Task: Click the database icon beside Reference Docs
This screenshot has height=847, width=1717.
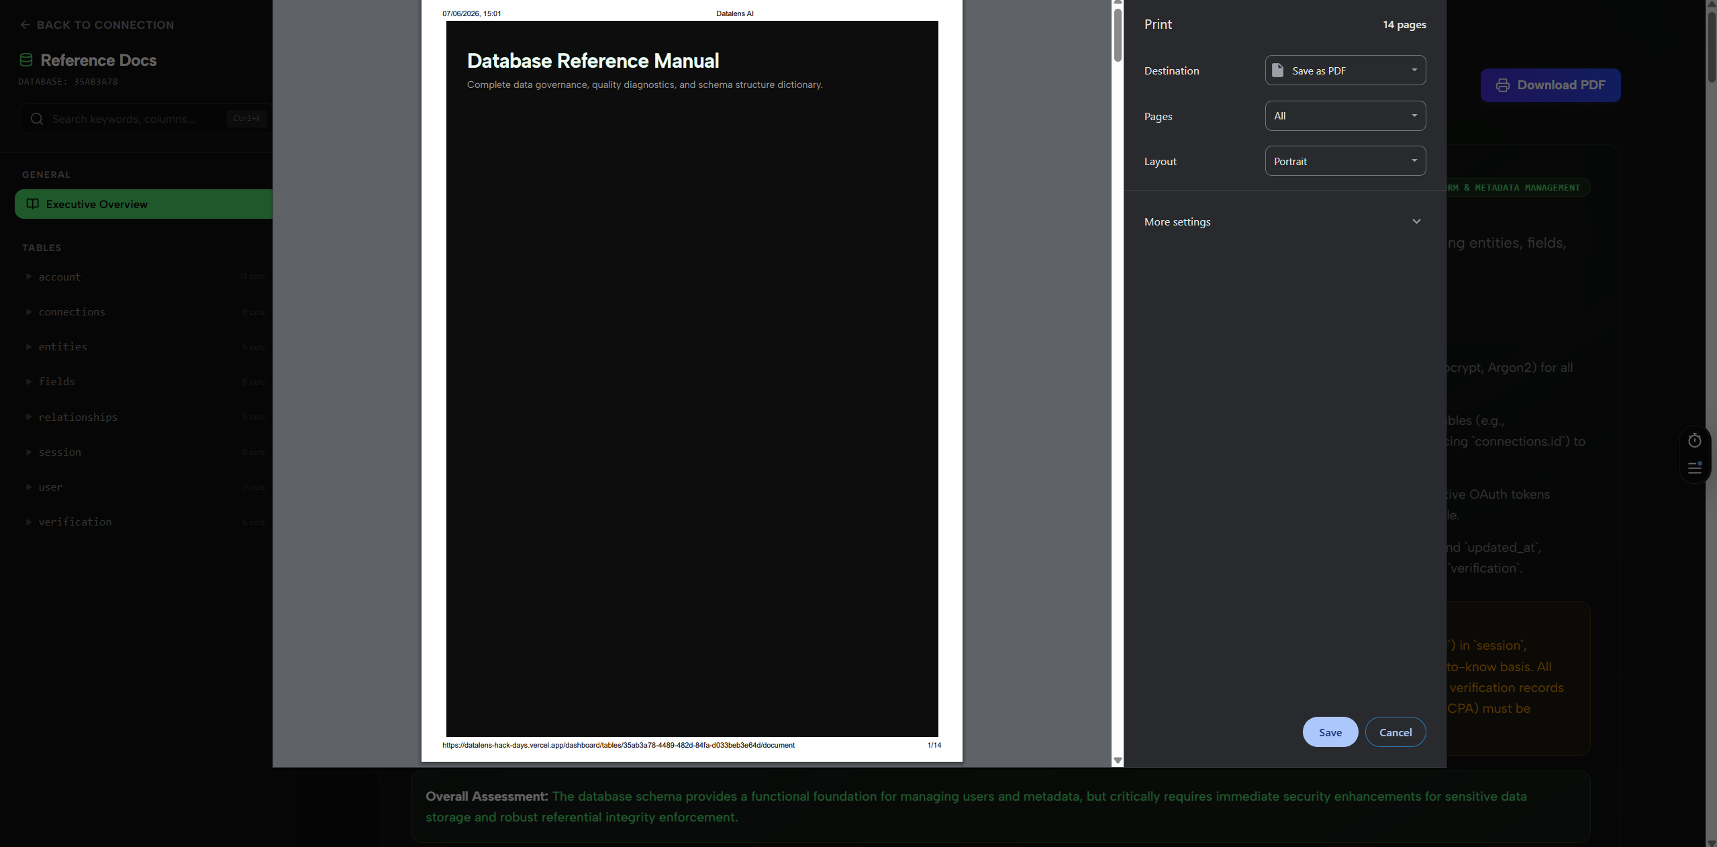Action: click(x=26, y=60)
